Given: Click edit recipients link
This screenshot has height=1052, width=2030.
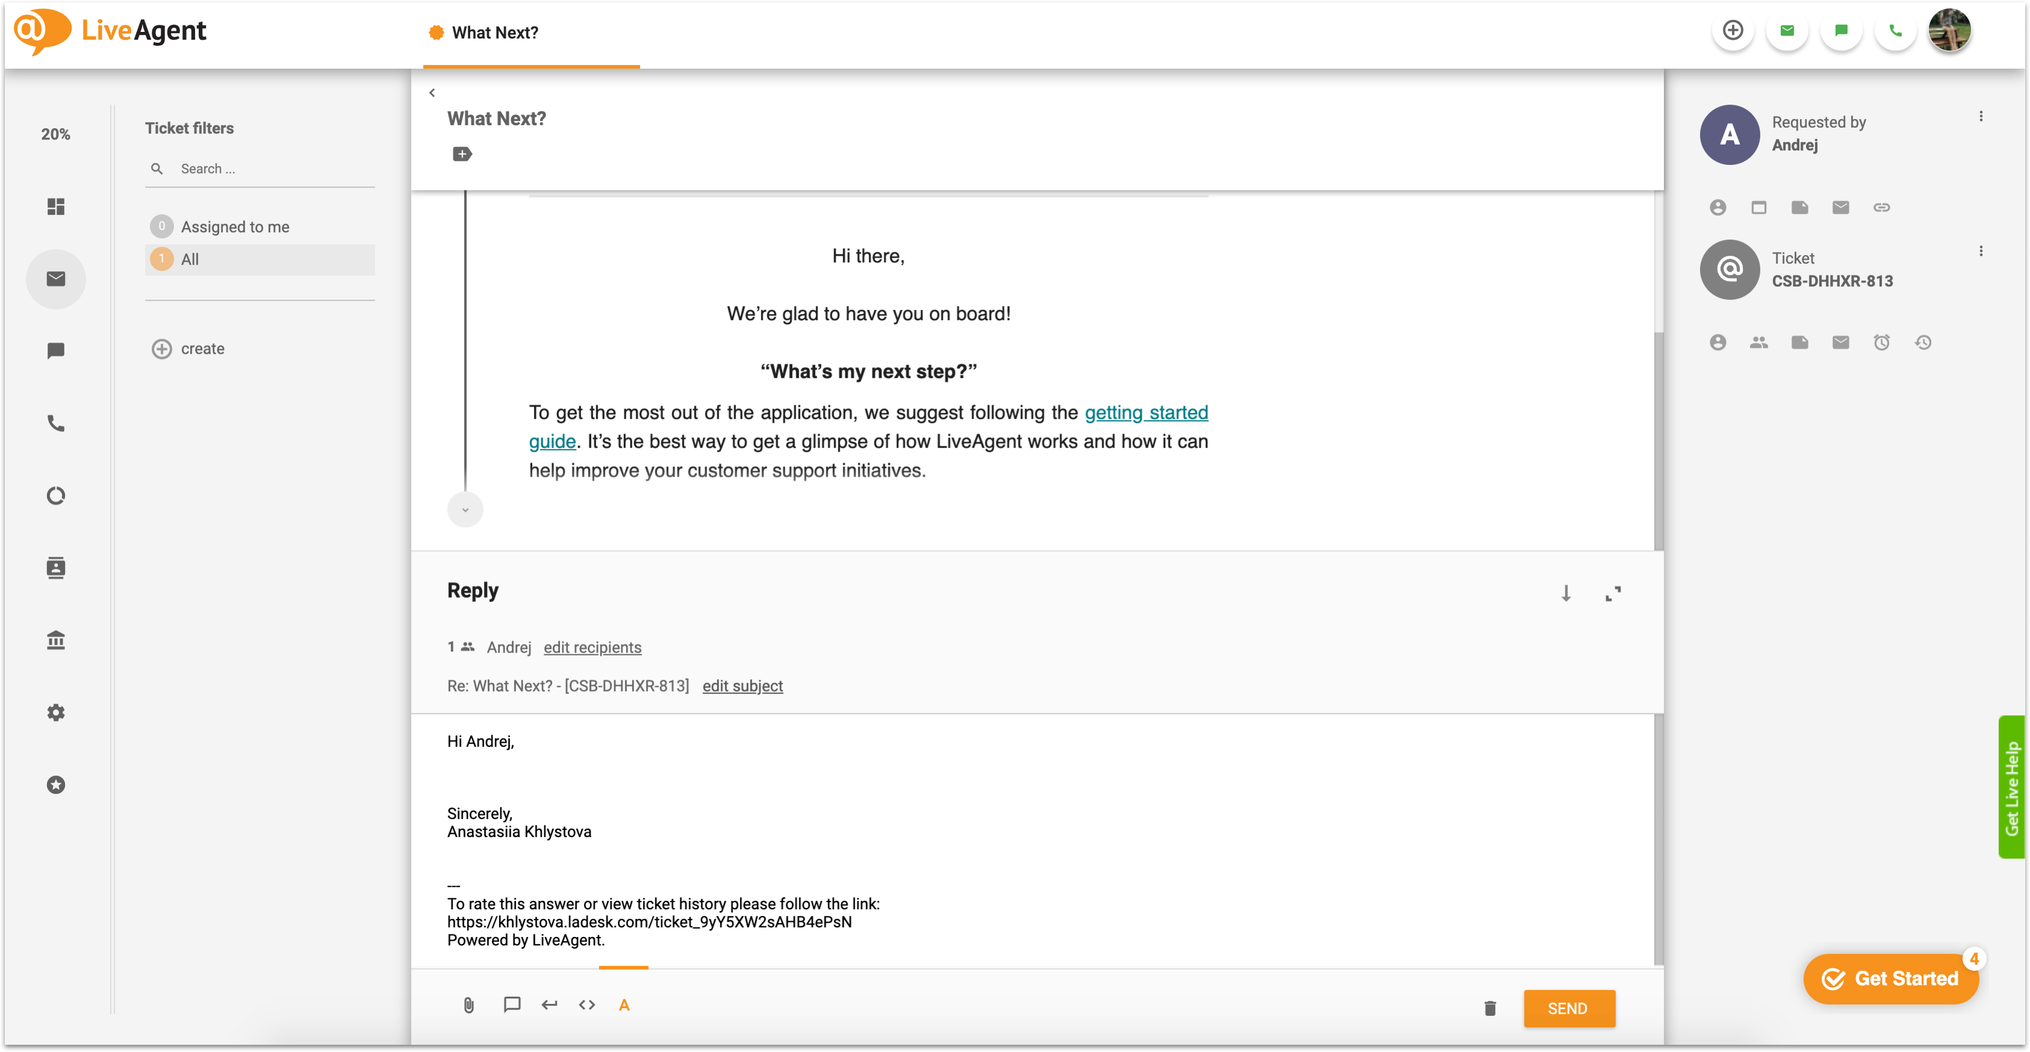Looking at the screenshot, I should coord(592,647).
